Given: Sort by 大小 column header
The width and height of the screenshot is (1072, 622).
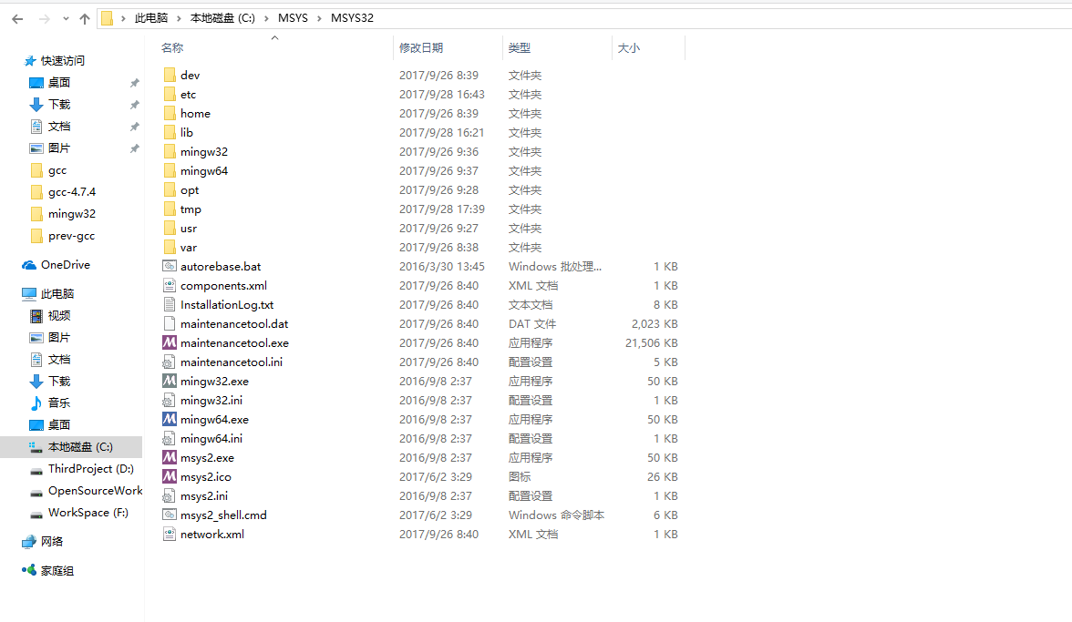Looking at the screenshot, I should (629, 47).
